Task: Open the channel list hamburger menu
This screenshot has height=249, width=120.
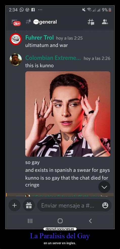Action: [x=14, y=21]
